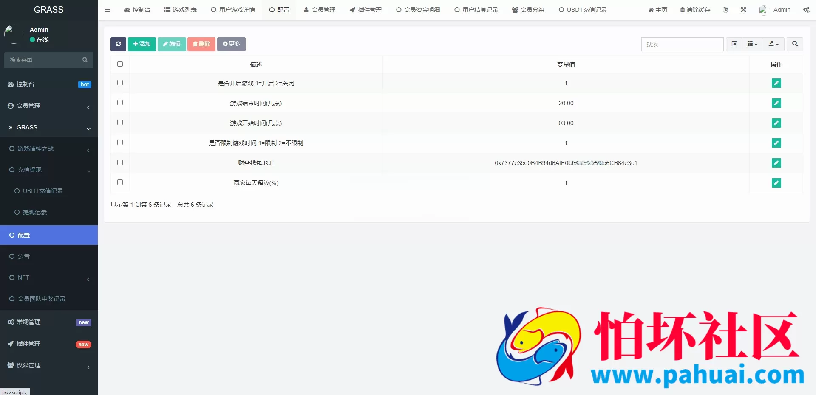The image size is (816, 395).
Task: Select all rows with the header checkbox
Action: (x=120, y=64)
